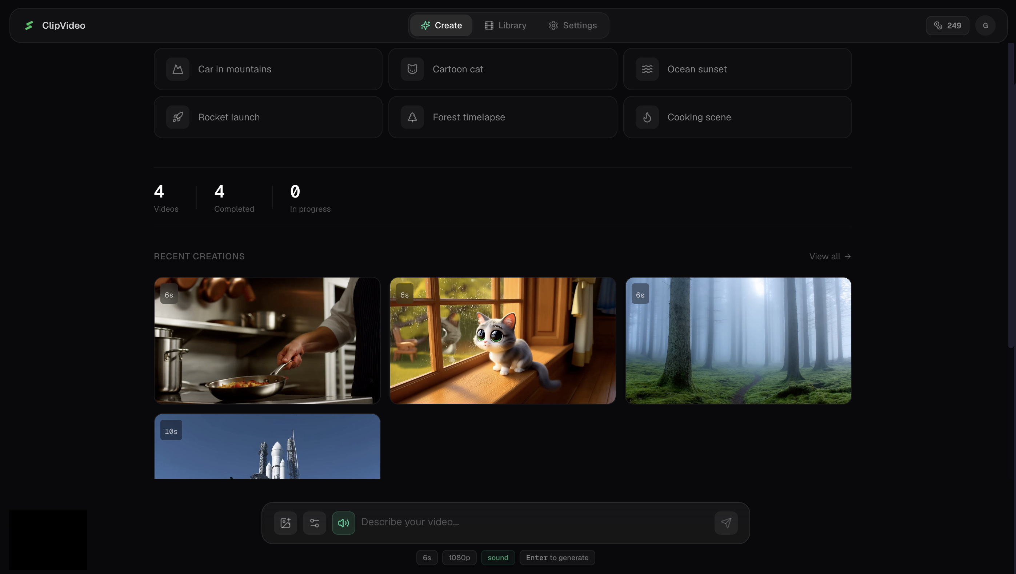Screen dimensions: 1016x574
Task: Open the generation settings sliders
Action: (314, 523)
